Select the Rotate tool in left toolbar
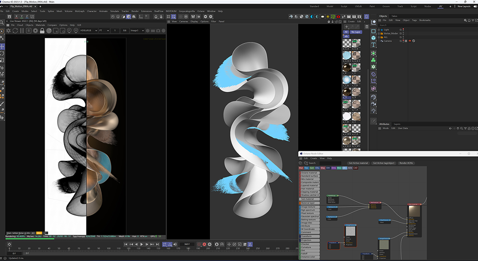This screenshot has height=261, width=478. click(x=2, y=53)
